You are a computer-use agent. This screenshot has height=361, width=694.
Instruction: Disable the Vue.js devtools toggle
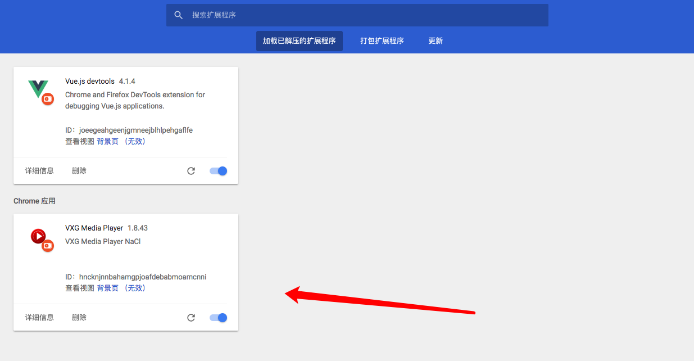219,171
